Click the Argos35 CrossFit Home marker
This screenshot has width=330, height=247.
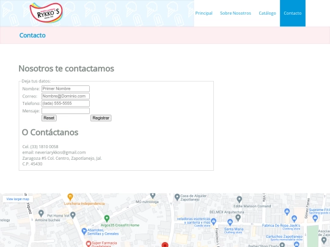tap(107, 218)
